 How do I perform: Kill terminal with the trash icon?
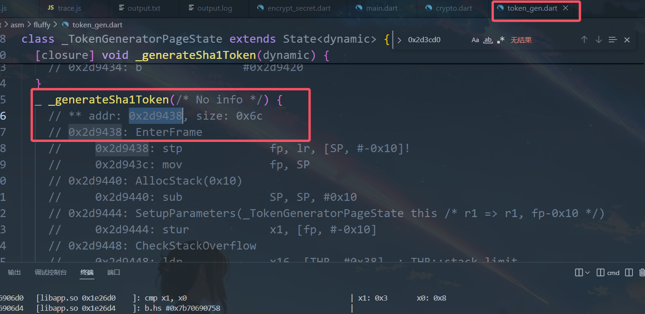[x=642, y=273]
